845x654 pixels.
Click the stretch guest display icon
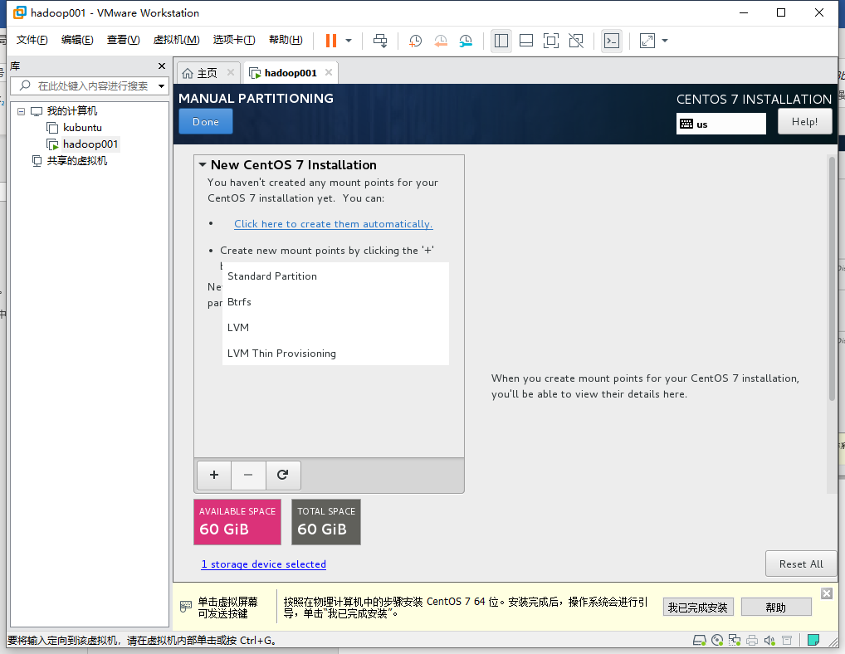(647, 41)
